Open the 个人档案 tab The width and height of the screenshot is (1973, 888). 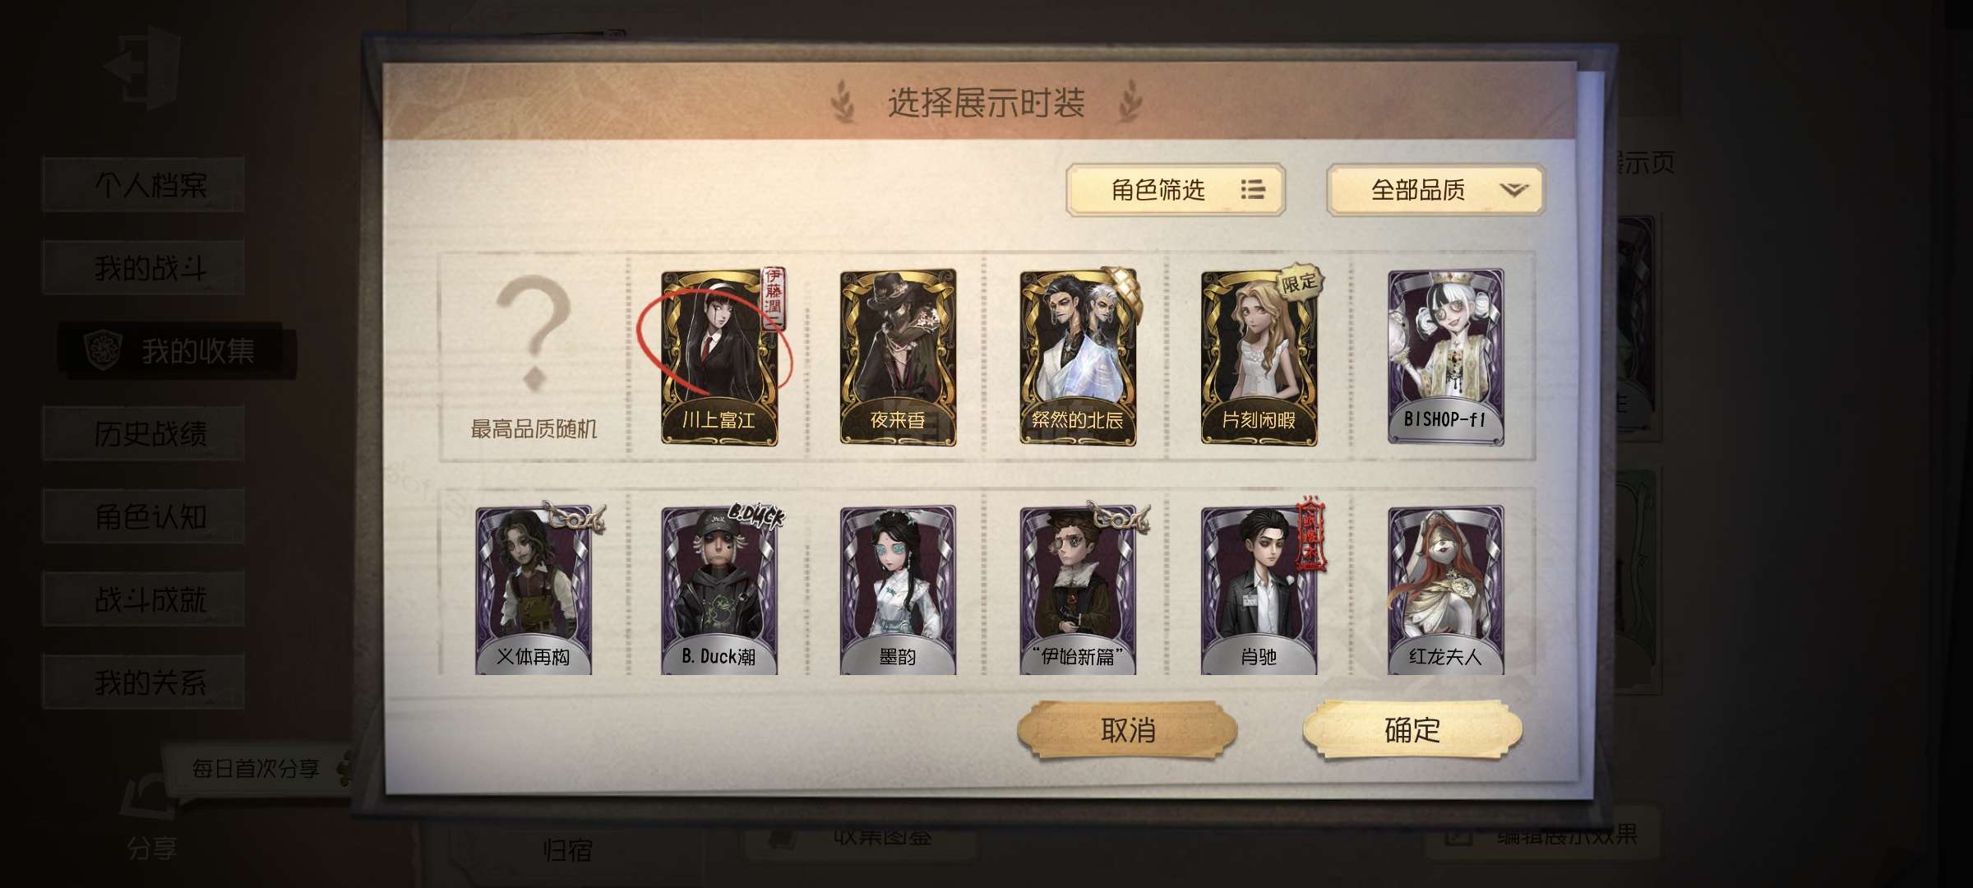point(143,185)
